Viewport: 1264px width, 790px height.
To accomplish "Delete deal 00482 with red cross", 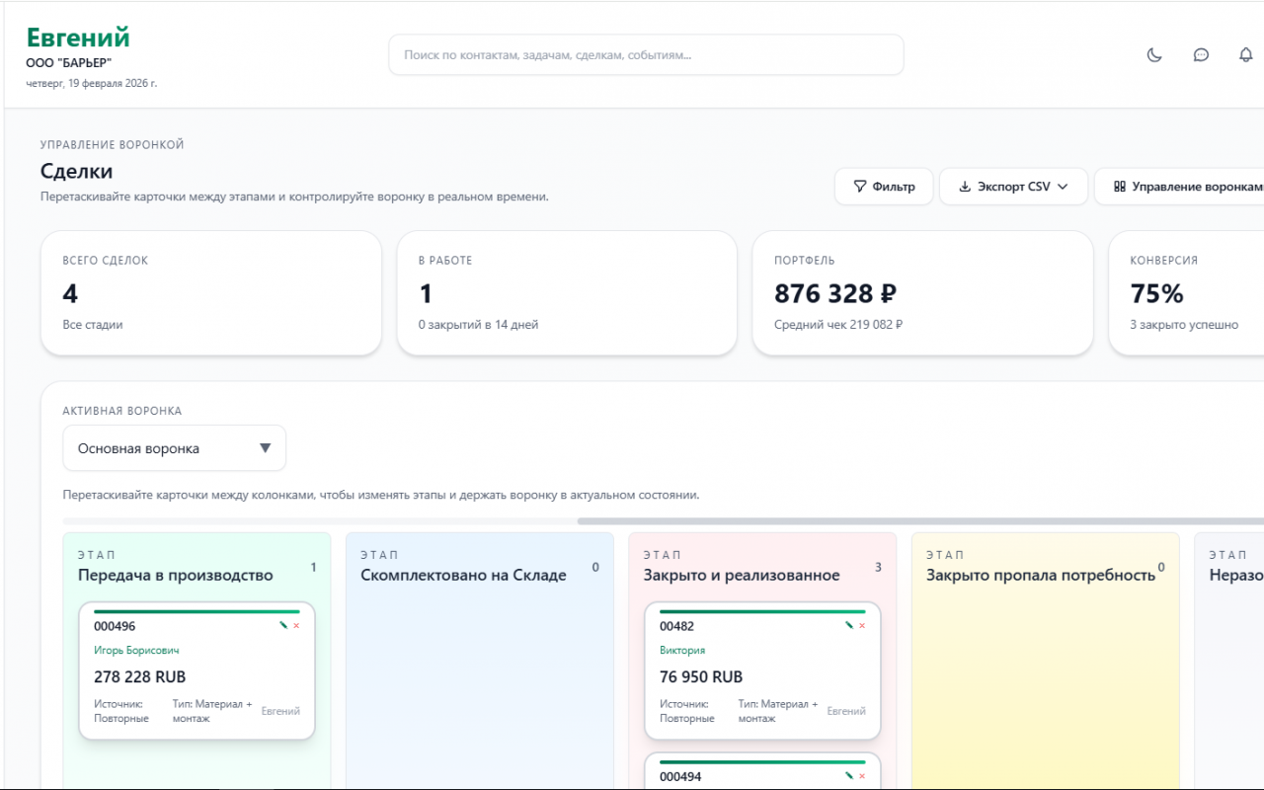I will coord(862,626).
